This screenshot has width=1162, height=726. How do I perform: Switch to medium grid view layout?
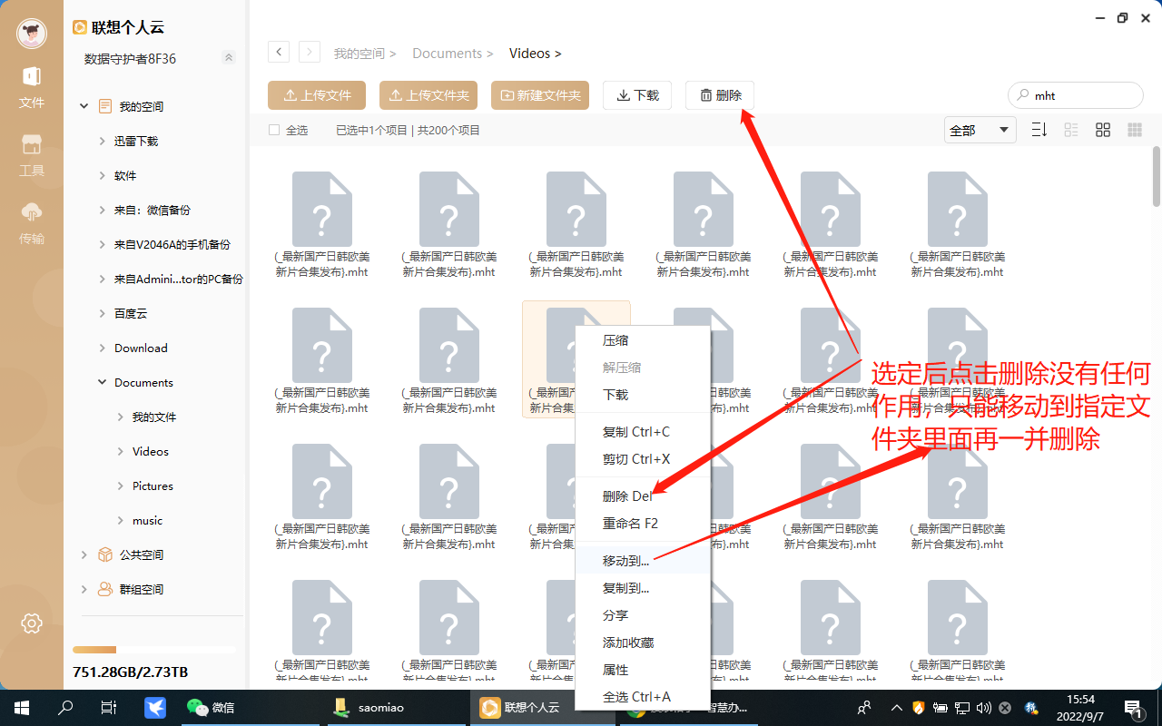[1103, 130]
